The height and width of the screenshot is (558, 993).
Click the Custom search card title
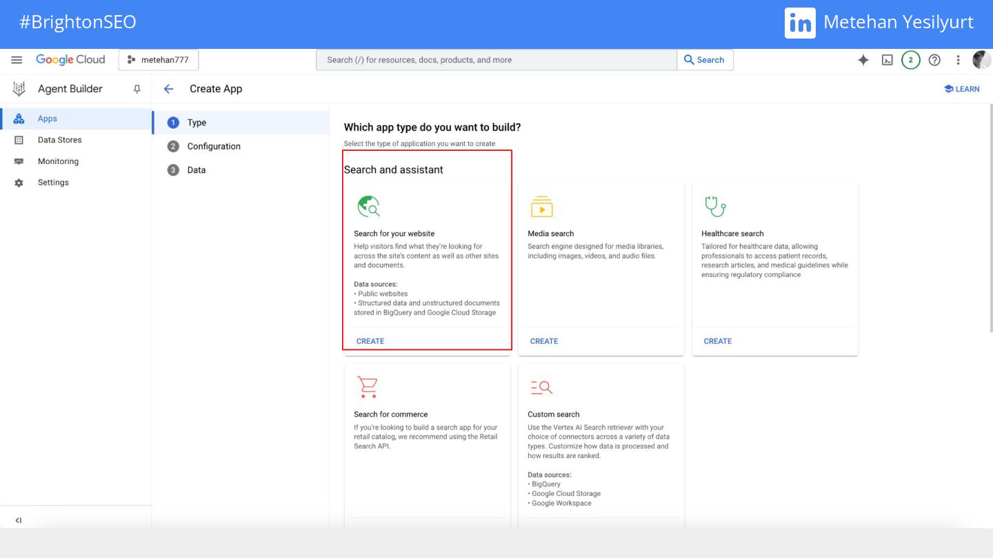554,414
